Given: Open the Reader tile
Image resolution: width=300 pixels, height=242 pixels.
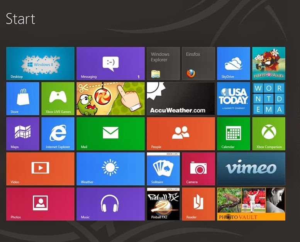Looking at the screenshot, I should [198, 204].
